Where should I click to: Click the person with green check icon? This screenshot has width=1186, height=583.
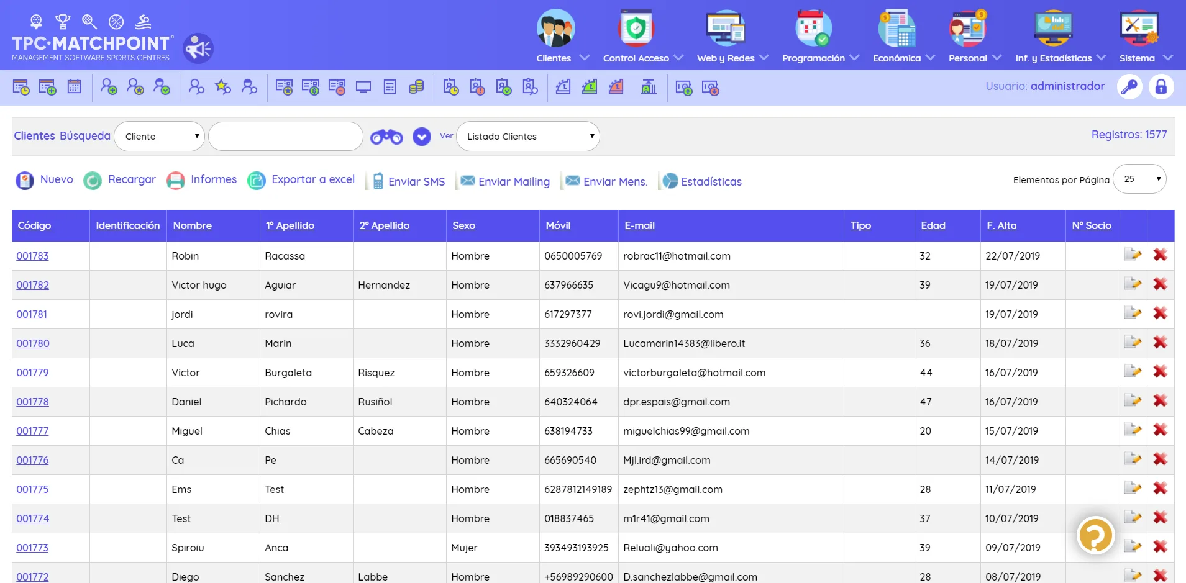(162, 87)
